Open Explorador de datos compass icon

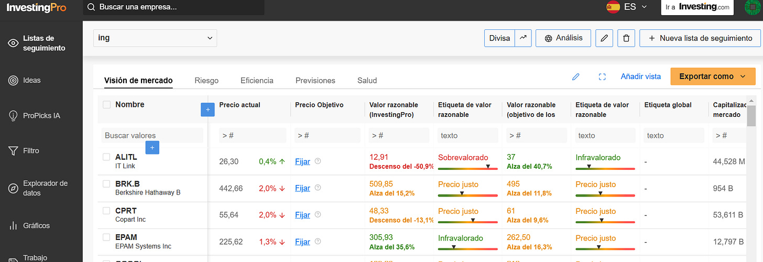(13, 189)
